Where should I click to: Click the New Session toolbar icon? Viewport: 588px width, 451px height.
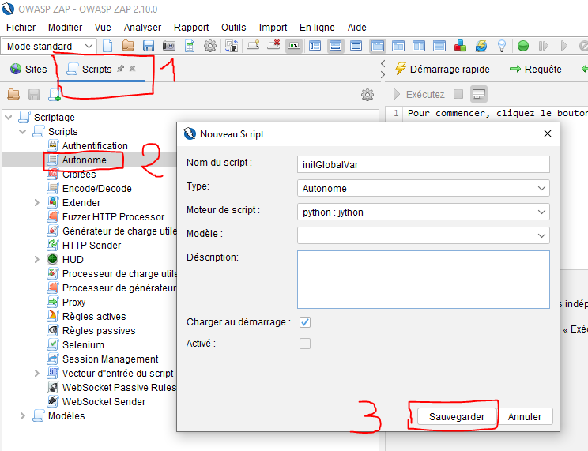107,46
